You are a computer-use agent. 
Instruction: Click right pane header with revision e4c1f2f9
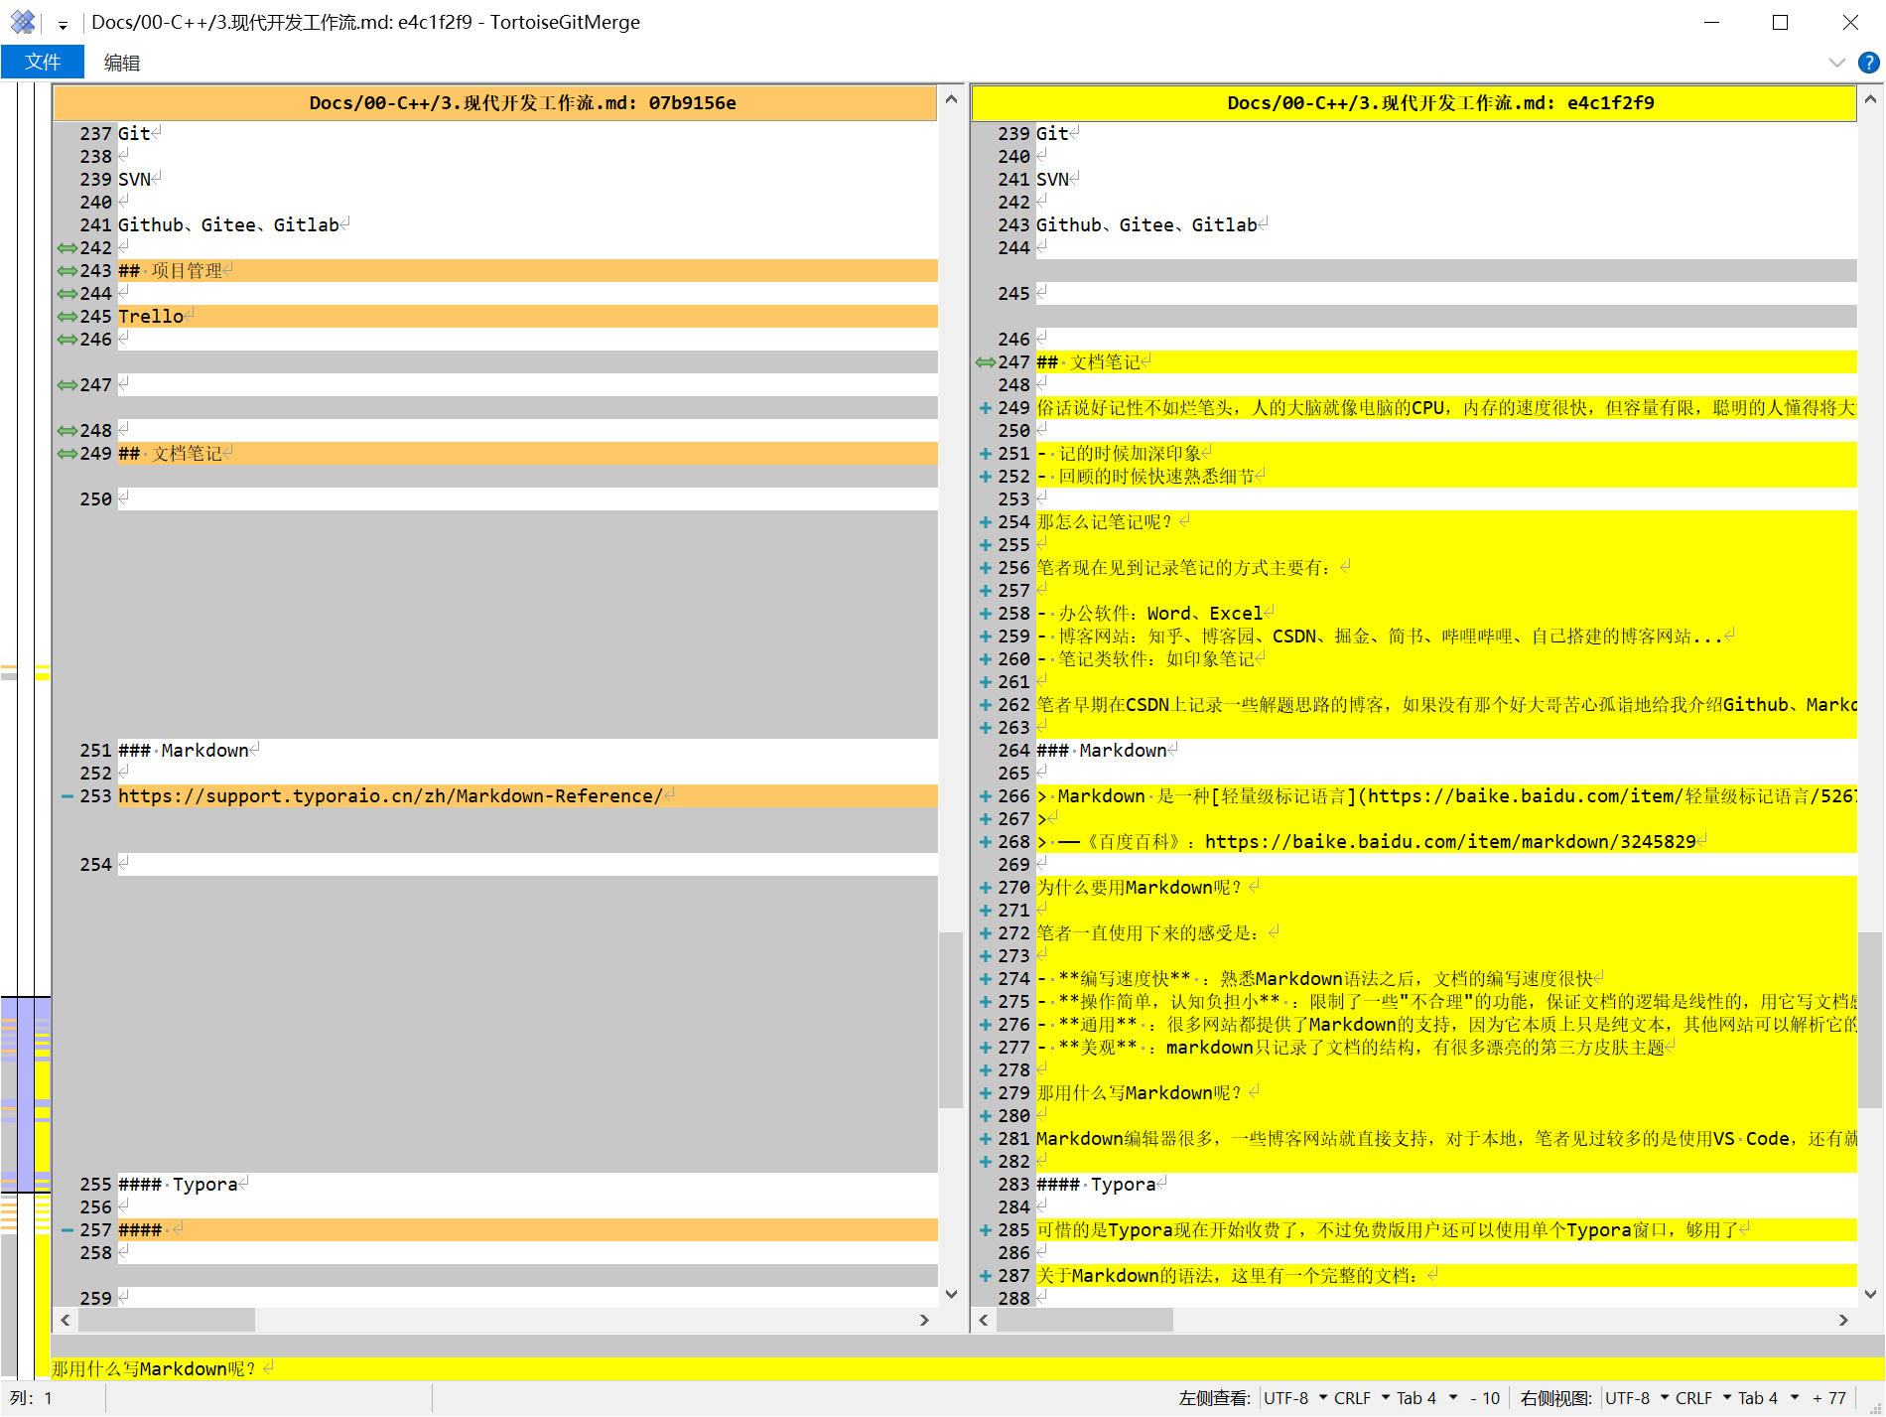[1413, 103]
